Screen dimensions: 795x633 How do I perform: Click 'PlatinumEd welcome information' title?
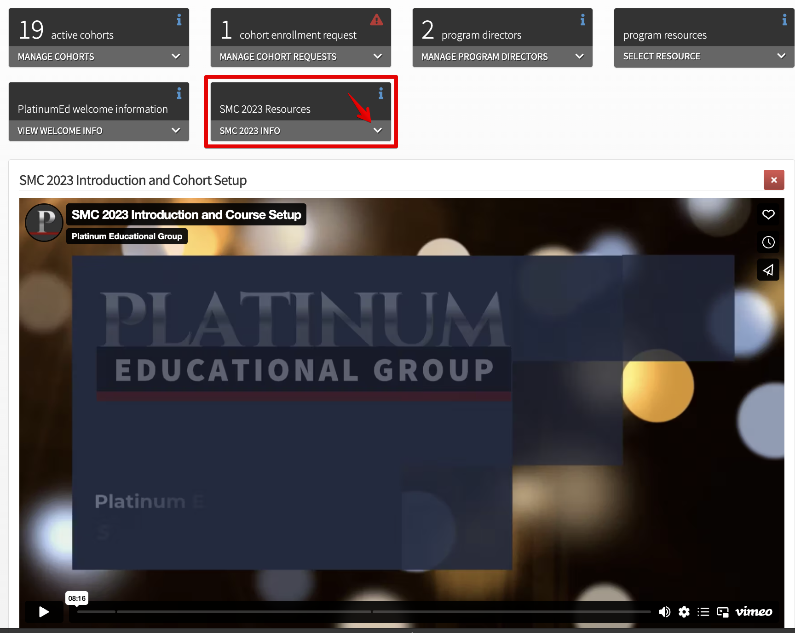pos(93,109)
